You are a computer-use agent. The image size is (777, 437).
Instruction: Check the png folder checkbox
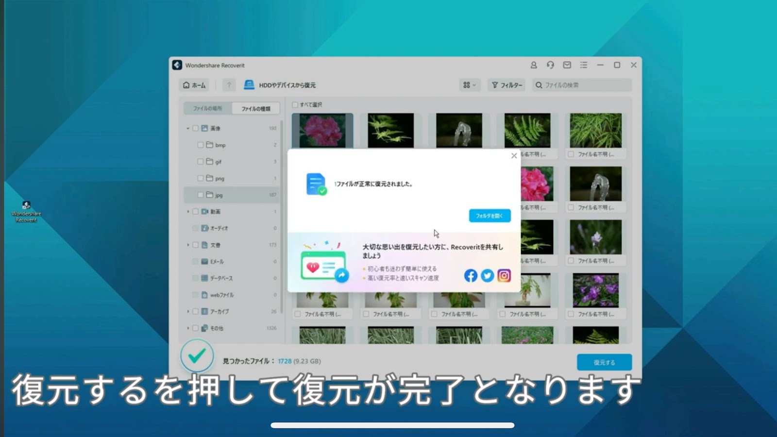pyautogui.click(x=201, y=178)
